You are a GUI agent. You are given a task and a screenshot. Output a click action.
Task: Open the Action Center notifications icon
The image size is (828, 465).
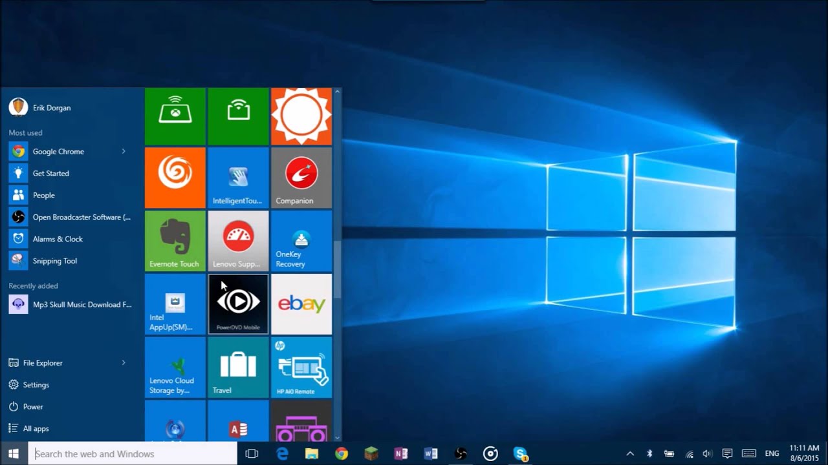point(727,453)
